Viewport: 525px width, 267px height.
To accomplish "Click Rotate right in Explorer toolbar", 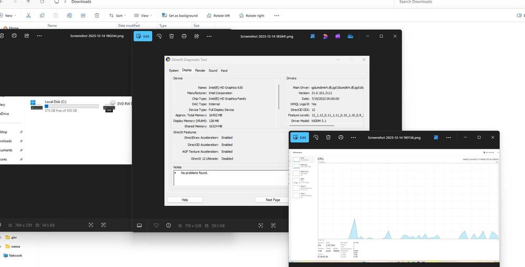I will pyautogui.click(x=252, y=15).
